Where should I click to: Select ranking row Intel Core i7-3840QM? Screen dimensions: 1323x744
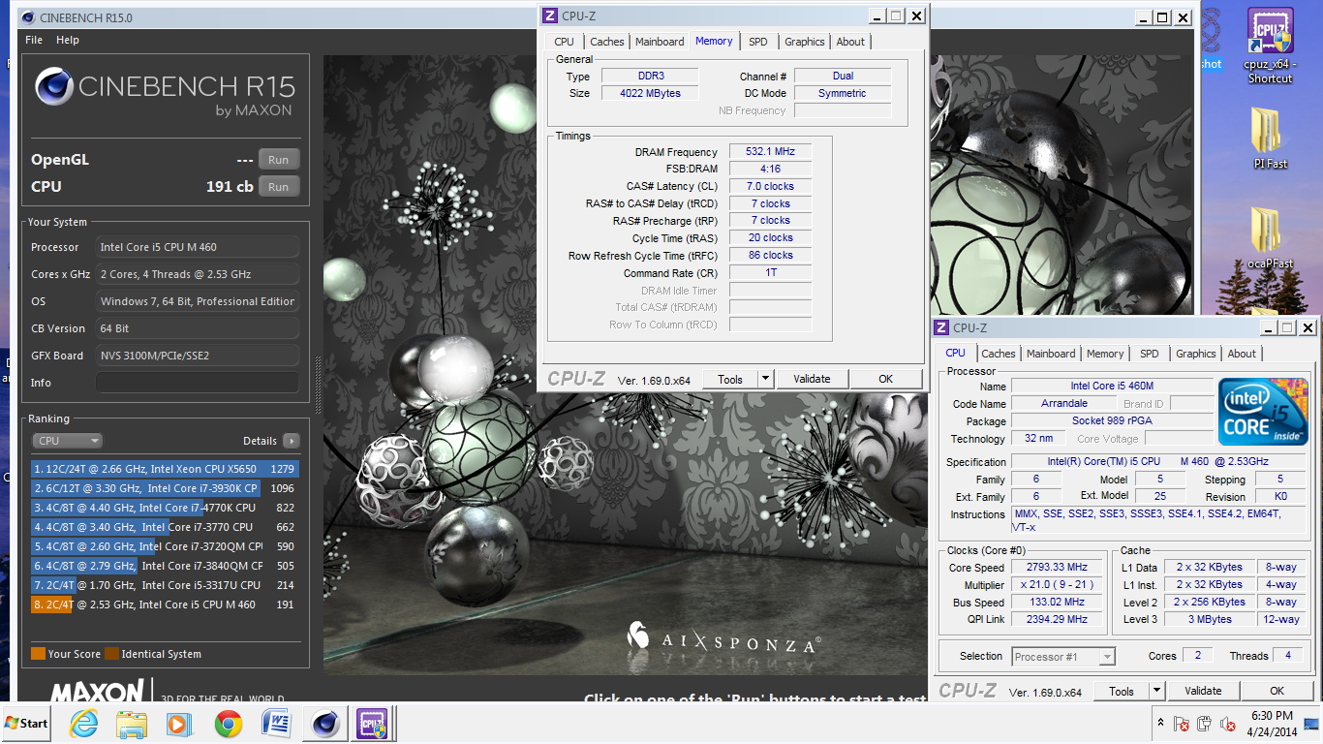pyautogui.click(x=165, y=566)
